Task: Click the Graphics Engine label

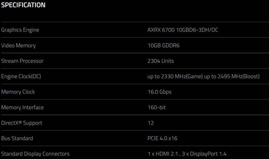Action: tap(20, 30)
